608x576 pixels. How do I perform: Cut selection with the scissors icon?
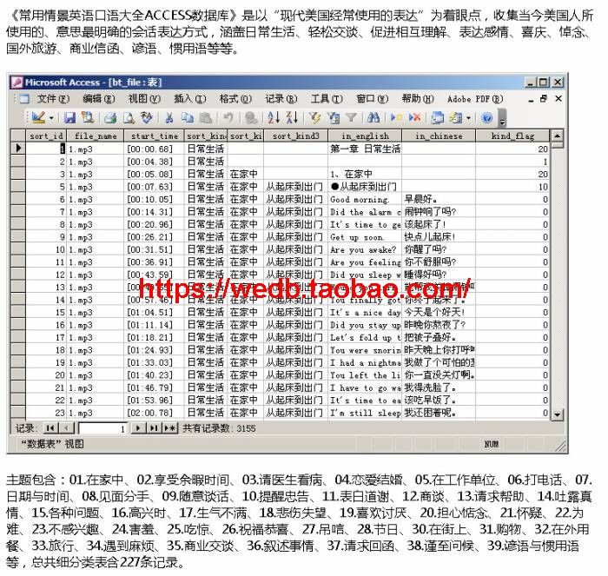(169, 117)
